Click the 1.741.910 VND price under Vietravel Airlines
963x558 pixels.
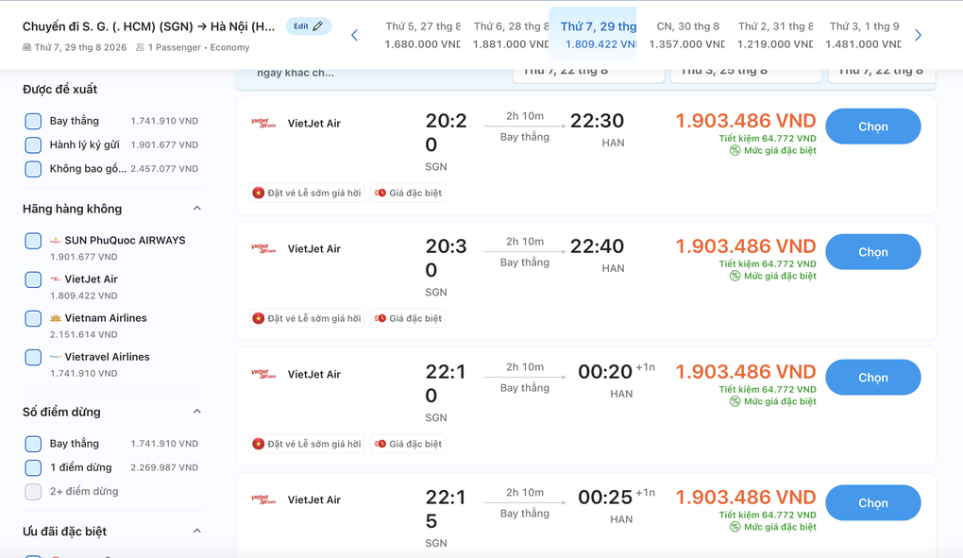[83, 373]
